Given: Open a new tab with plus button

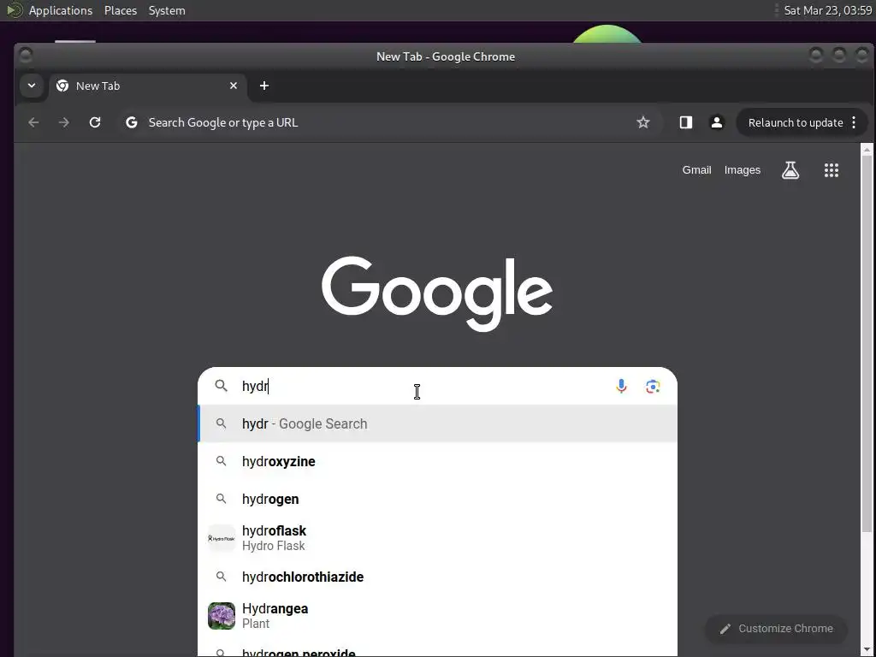Looking at the screenshot, I should point(264,86).
